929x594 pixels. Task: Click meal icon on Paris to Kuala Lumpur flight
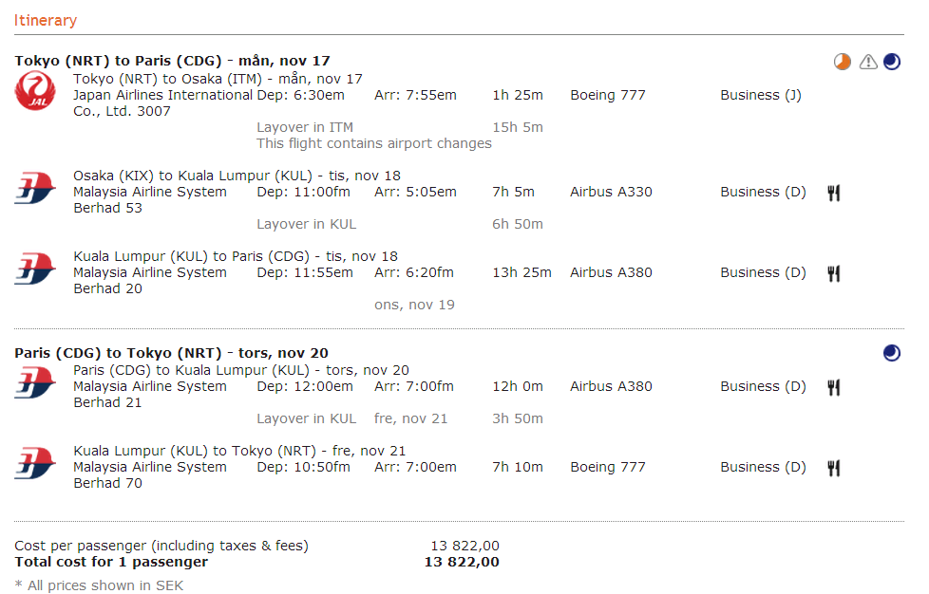pyautogui.click(x=834, y=387)
